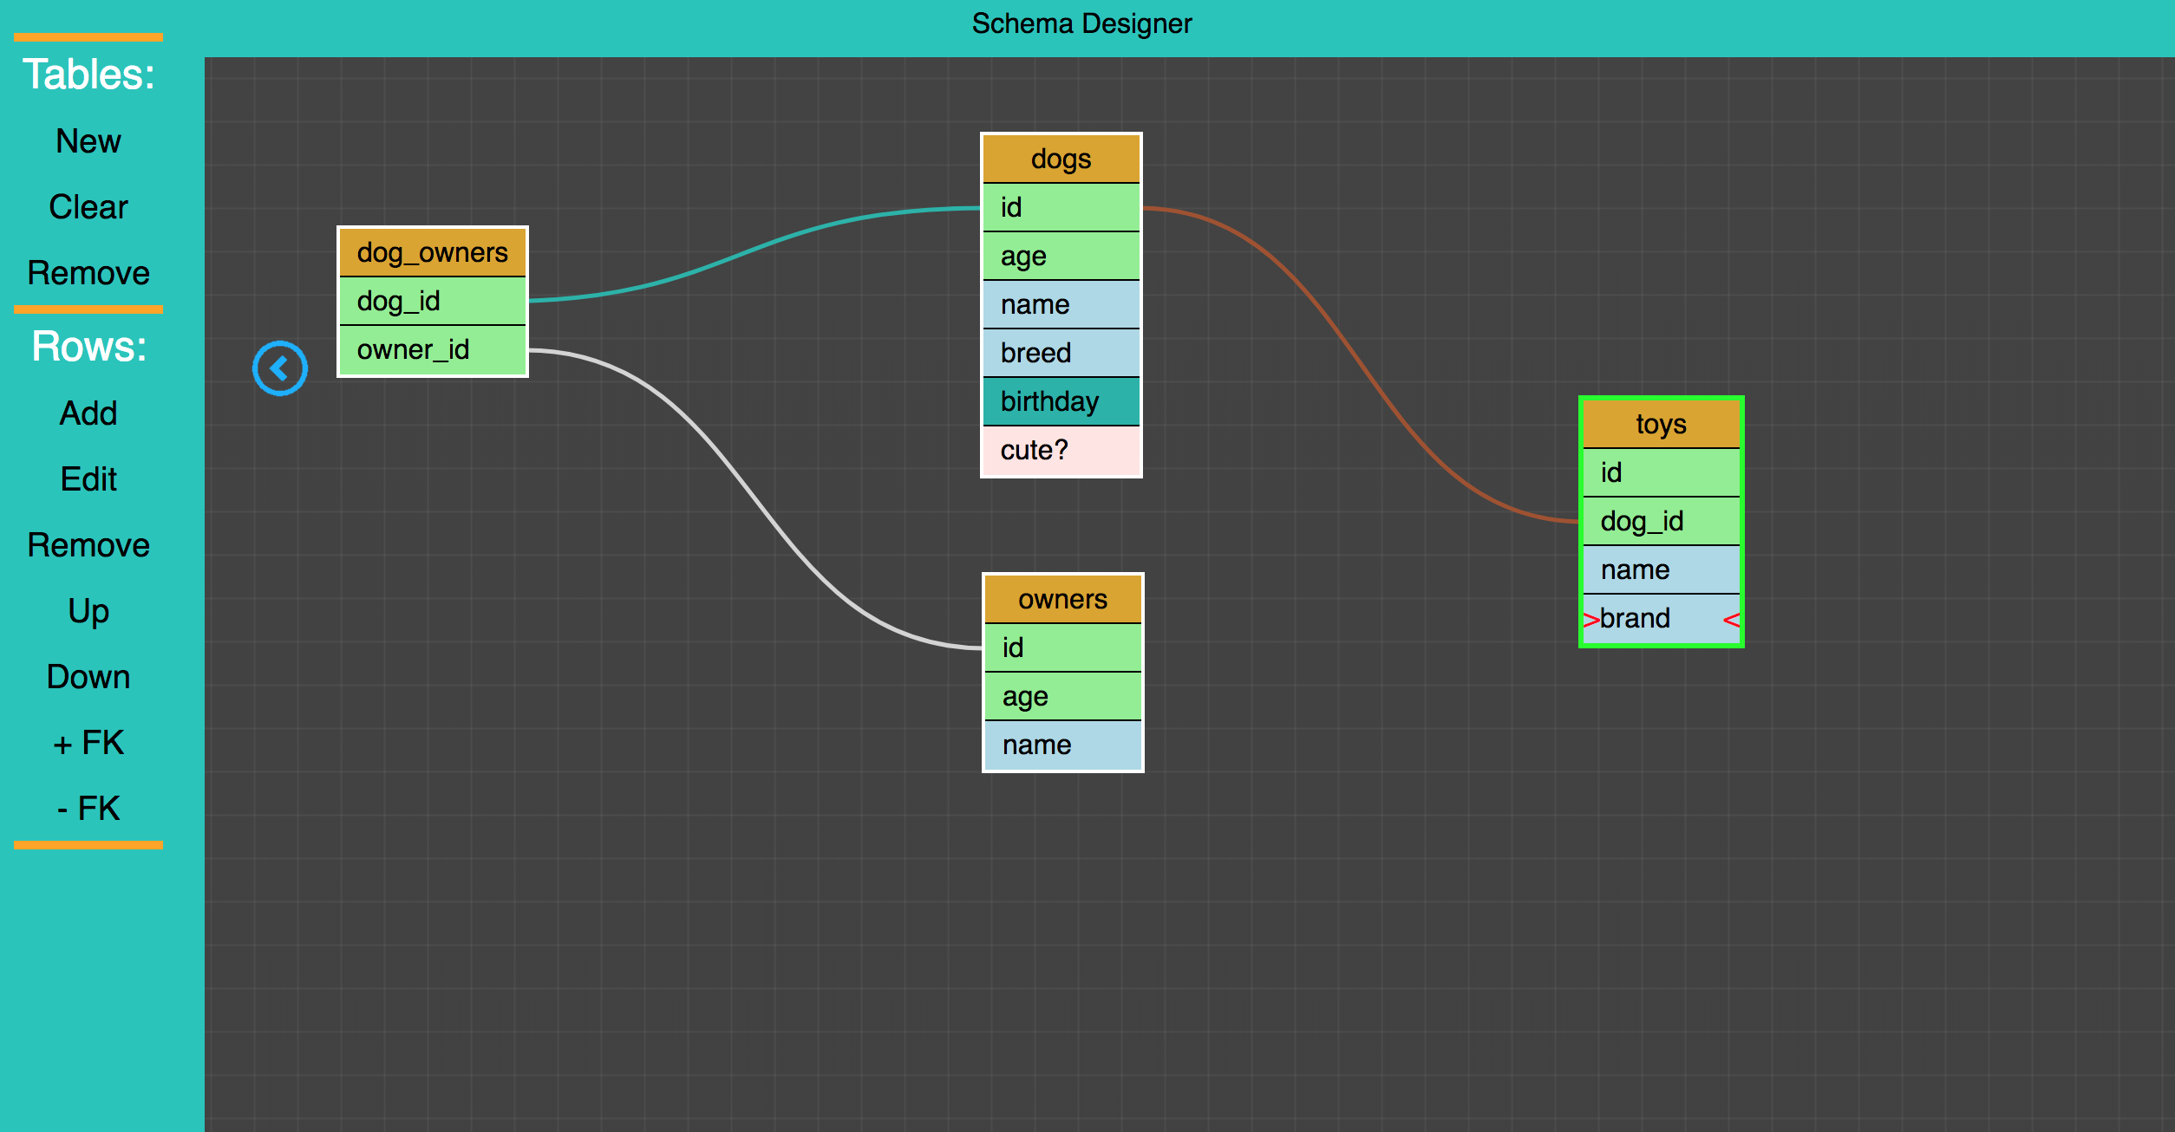Select the dogs table header

[x=1061, y=159]
